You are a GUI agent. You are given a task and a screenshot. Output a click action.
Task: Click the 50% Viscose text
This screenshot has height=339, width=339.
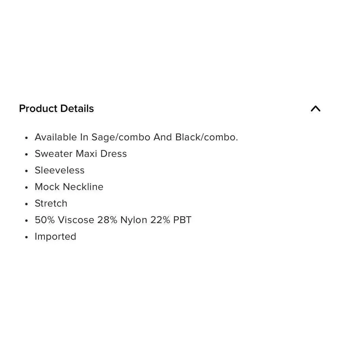click(64, 220)
